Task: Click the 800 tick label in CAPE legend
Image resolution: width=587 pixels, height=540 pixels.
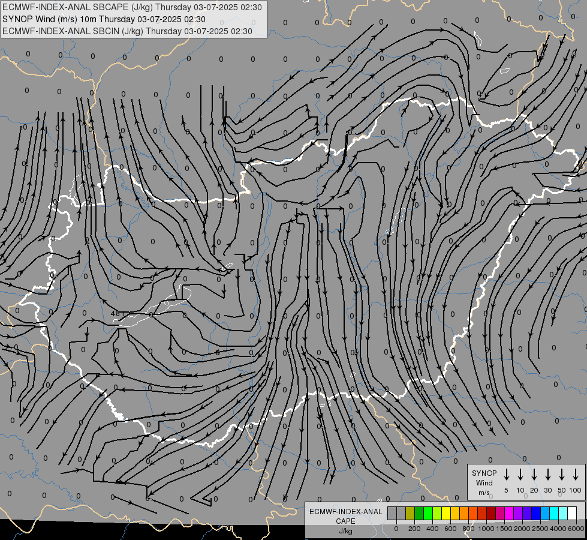Action: pyautogui.click(x=468, y=529)
